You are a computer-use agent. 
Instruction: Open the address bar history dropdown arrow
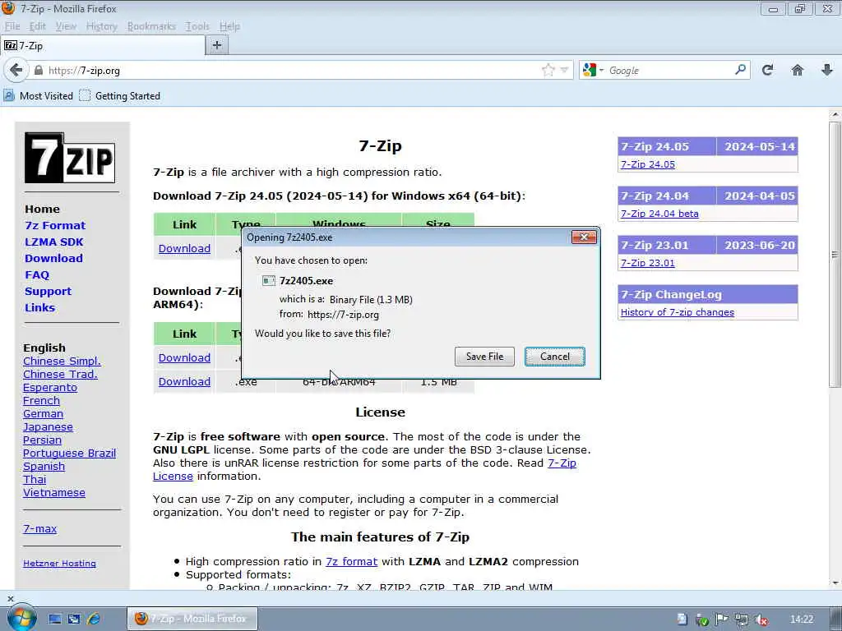point(564,71)
